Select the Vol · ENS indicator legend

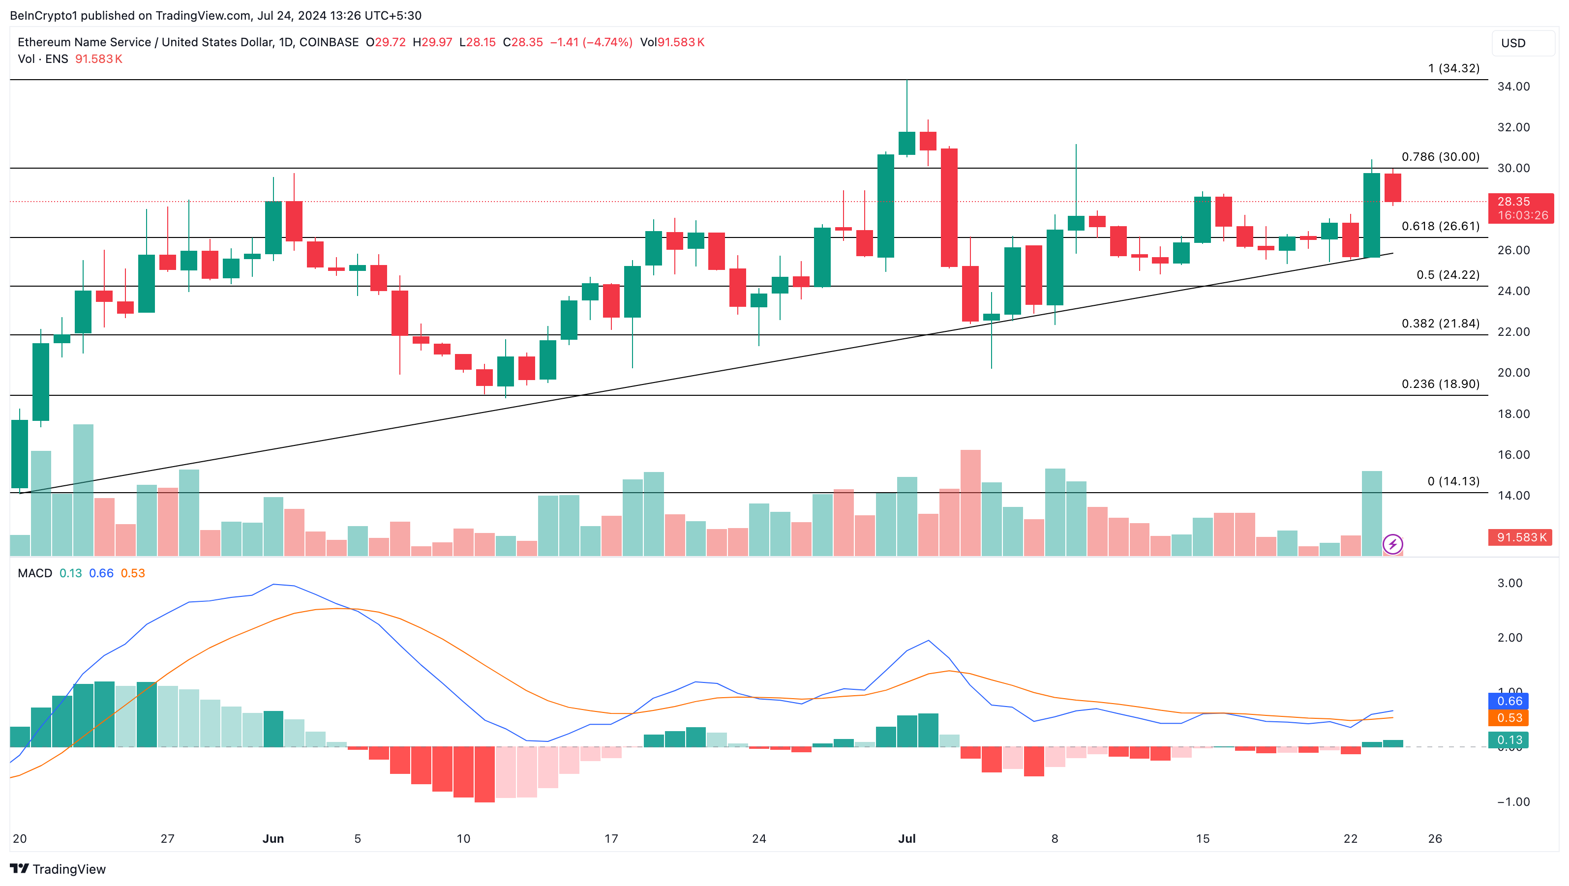[x=43, y=59]
